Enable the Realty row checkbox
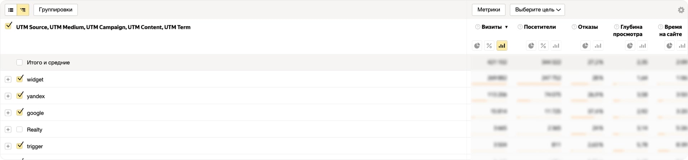This screenshot has height=160, width=688. click(20, 129)
